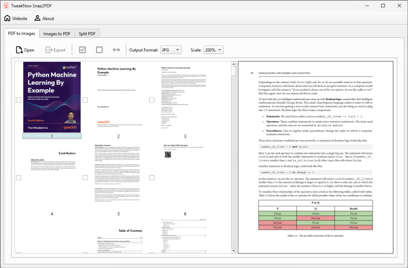Open the Output Format JPG dropdown
This screenshot has height=268, width=408.
(x=170, y=50)
